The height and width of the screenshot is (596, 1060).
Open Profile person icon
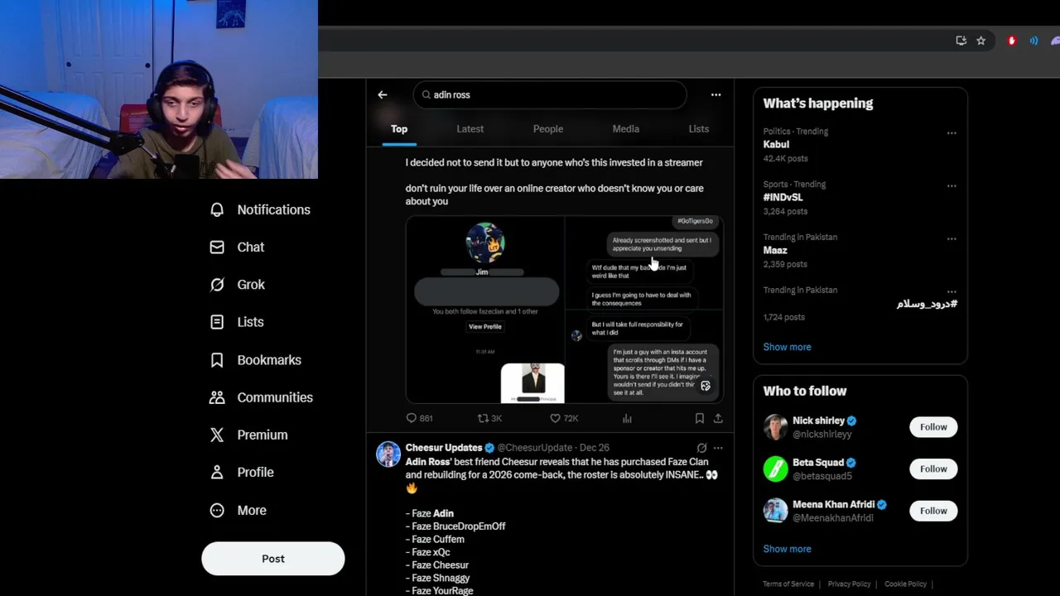point(217,472)
